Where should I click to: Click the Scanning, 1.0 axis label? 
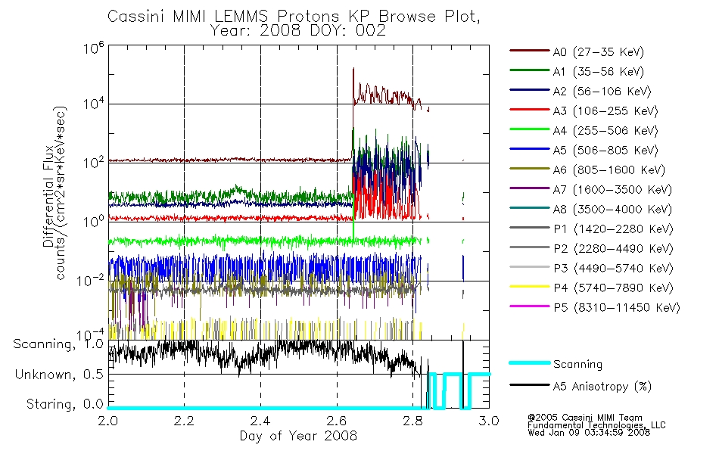click(x=59, y=344)
